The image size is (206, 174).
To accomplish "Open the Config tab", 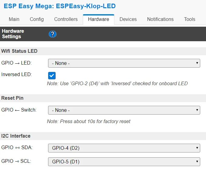I will point(37,19).
